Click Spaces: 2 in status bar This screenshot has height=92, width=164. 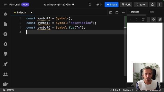coord(128,90)
